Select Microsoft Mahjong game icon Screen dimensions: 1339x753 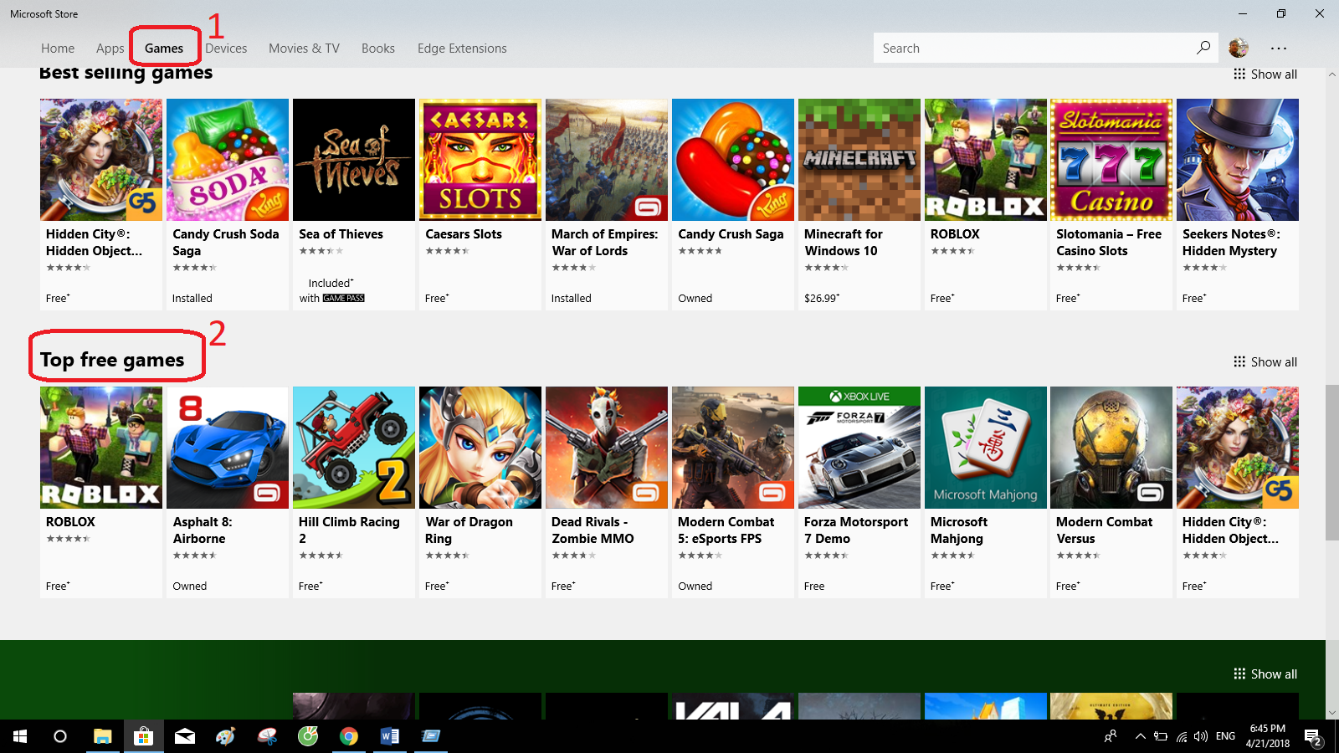tap(986, 448)
